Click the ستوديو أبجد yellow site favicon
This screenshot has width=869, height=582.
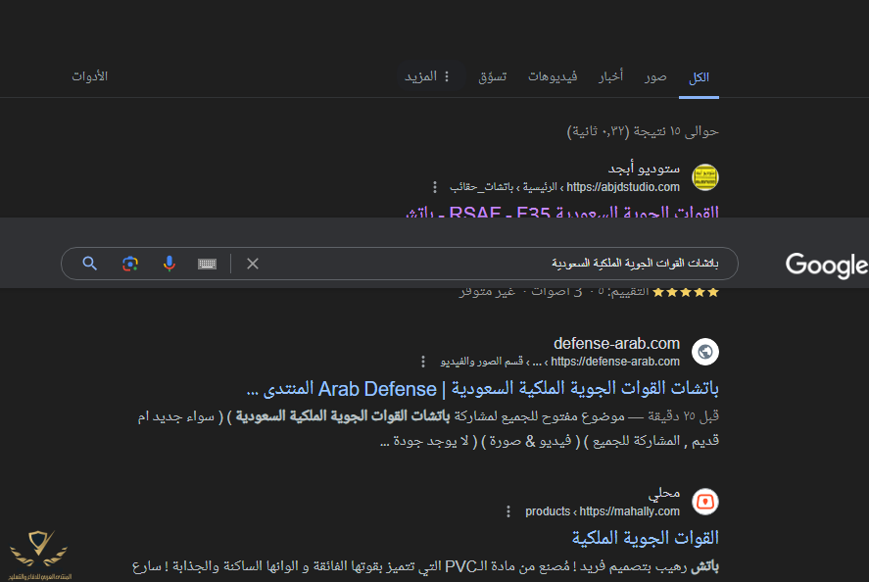point(705,177)
